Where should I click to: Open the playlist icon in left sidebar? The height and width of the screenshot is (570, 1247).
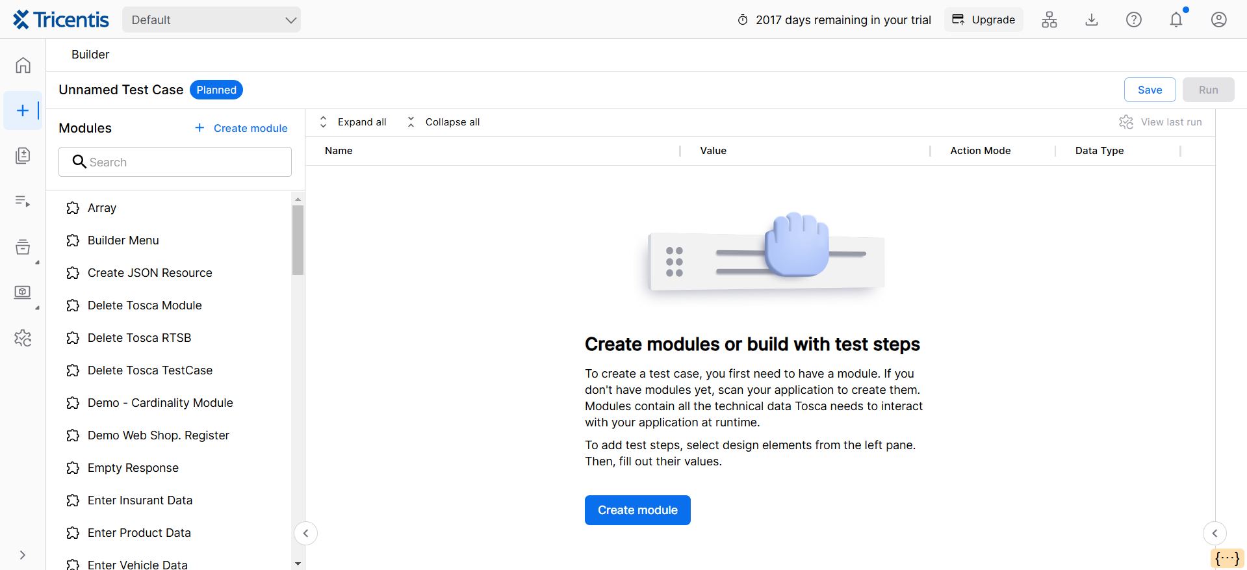coord(23,201)
